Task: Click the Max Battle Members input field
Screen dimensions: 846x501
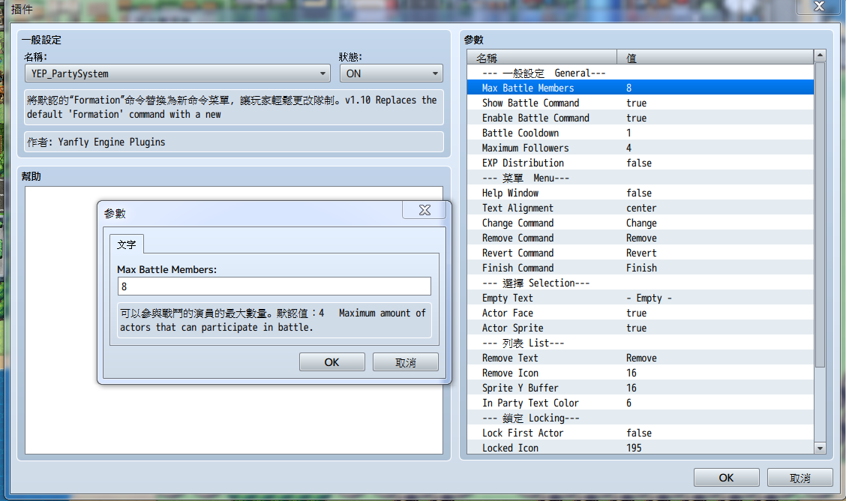Action: (274, 286)
